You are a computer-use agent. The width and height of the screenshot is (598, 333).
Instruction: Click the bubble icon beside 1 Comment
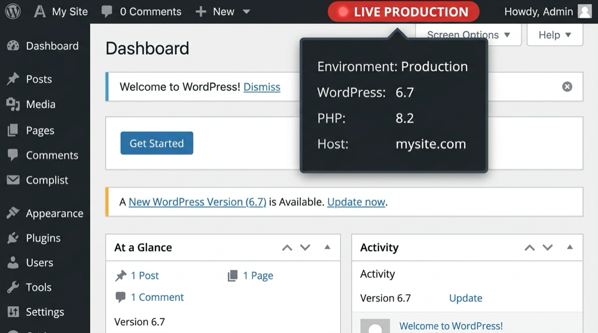[x=121, y=297]
